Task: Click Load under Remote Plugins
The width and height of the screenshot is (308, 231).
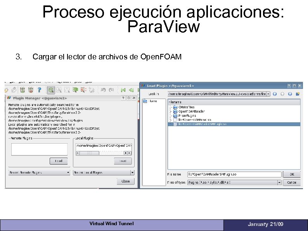Action: [x=59, y=161]
